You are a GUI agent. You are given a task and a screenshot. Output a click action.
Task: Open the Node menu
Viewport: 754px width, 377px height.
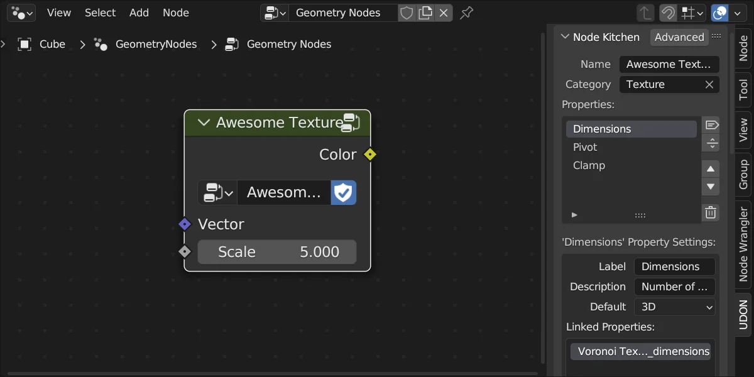click(175, 13)
